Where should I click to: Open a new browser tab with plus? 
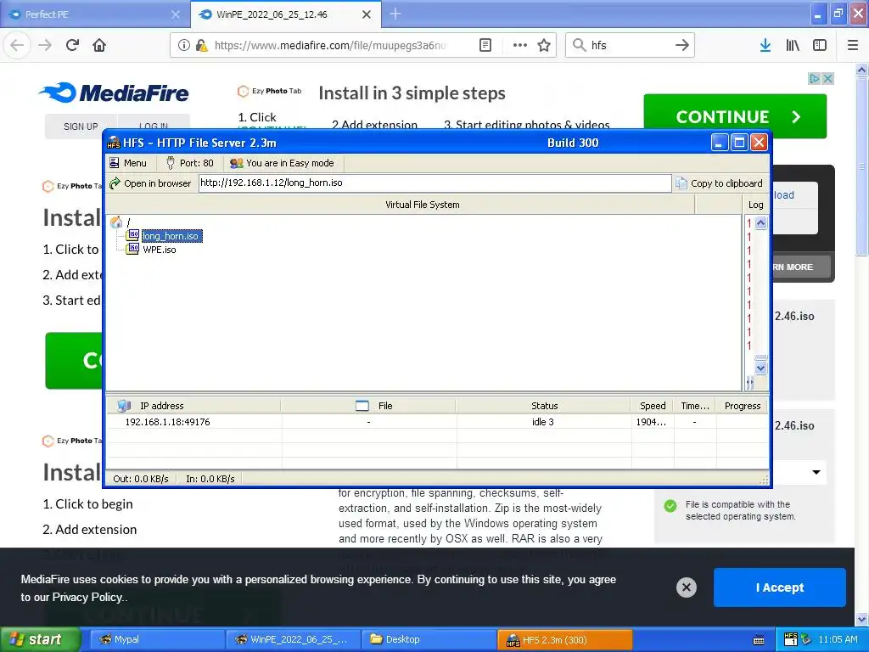click(395, 14)
